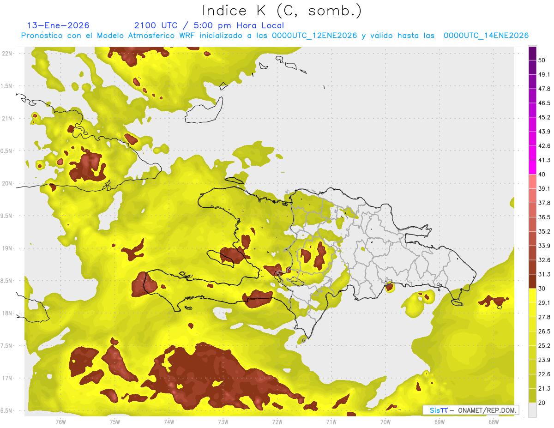
Task: Click the valid-until time "0000UTC_14ENE2026"
Action: [486, 36]
